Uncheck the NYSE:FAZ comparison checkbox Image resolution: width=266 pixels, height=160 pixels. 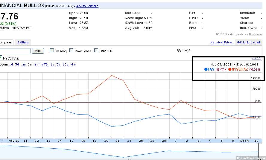click(x=1, y=58)
